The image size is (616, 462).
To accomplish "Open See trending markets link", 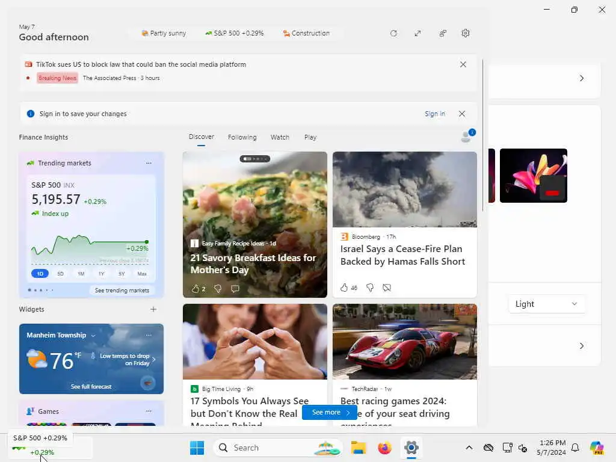I will click(x=122, y=291).
